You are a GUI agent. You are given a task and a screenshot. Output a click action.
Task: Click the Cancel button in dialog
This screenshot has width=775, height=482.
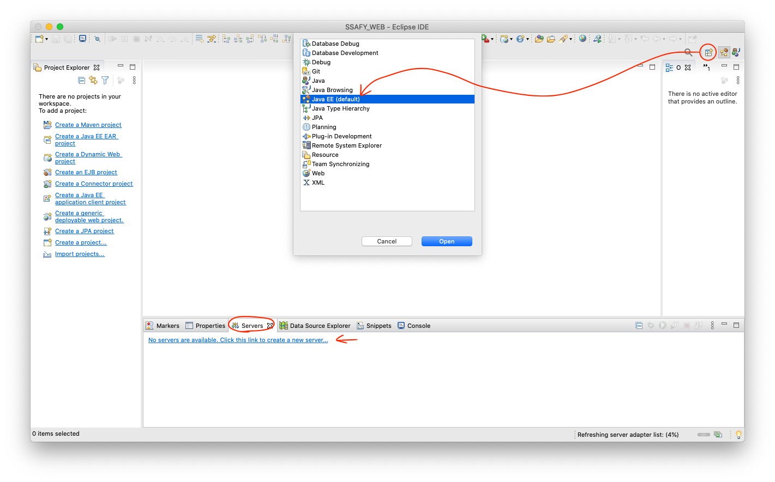[387, 241]
